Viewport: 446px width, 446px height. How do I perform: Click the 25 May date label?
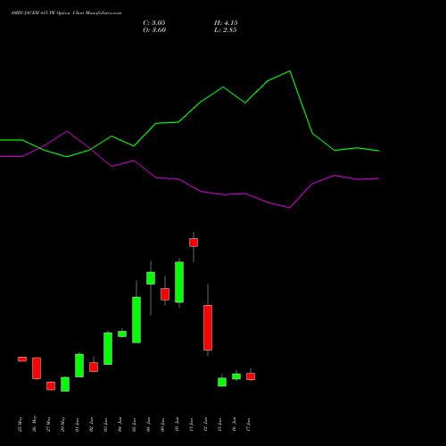pos(20,425)
